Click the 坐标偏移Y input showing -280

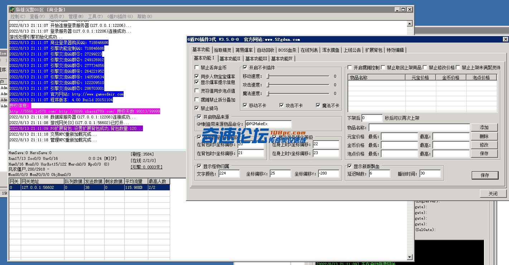[328, 174]
